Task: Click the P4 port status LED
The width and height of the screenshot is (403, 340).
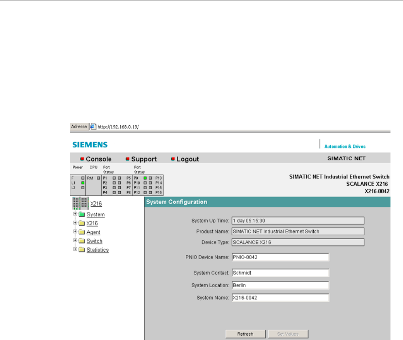Action: (114, 192)
